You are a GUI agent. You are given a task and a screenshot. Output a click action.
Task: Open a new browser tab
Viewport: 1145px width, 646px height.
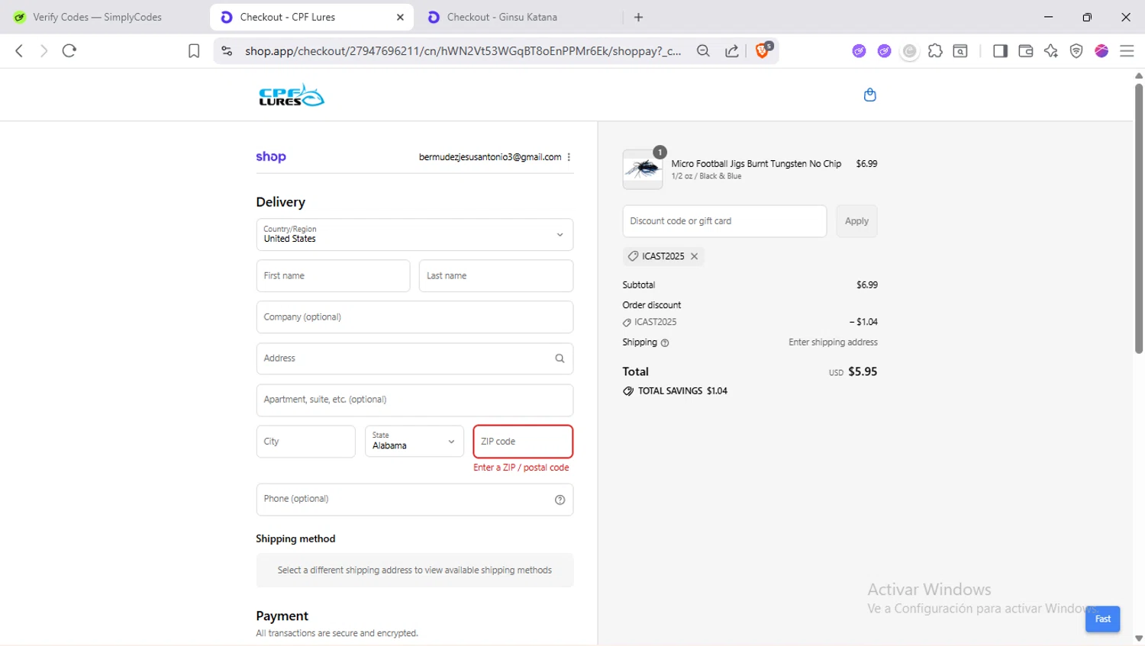[638, 17]
